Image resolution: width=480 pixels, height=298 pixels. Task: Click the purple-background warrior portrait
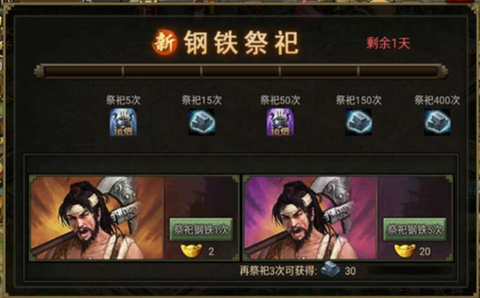[310, 218]
